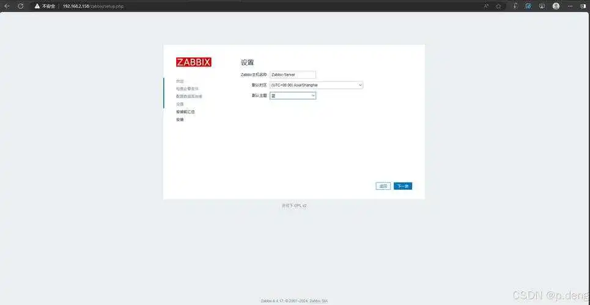Screen dimensions: 590x305
Task: Open the GPL v2 license link
Action: point(300,206)
